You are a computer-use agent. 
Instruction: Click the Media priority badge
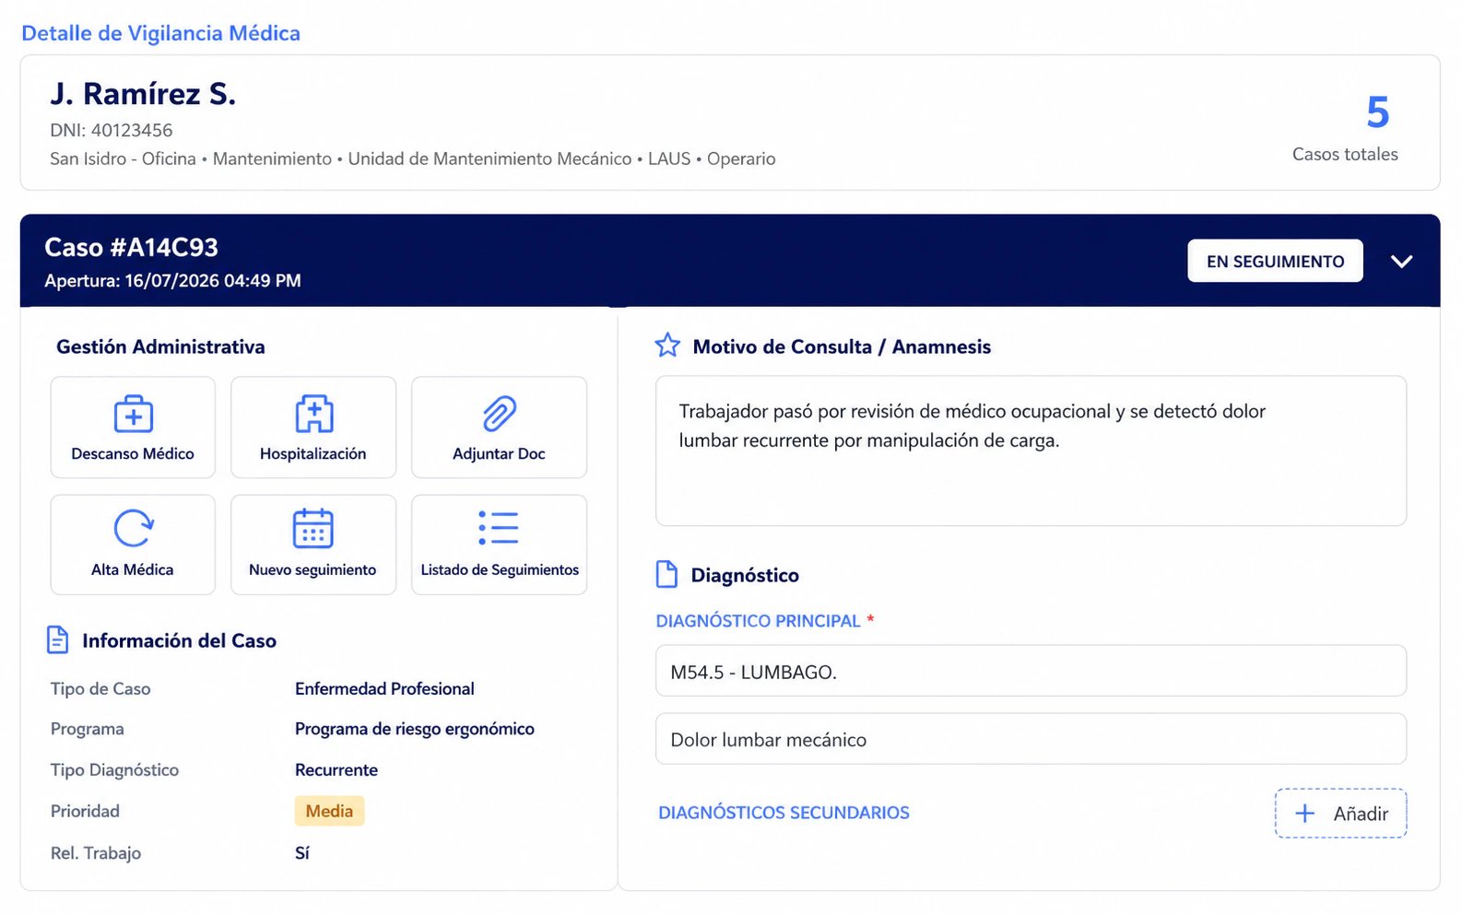coord(329,811)
